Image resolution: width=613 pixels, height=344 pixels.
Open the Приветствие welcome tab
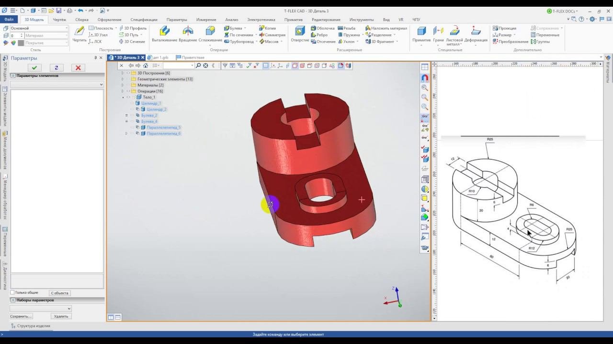click(191, 57)
